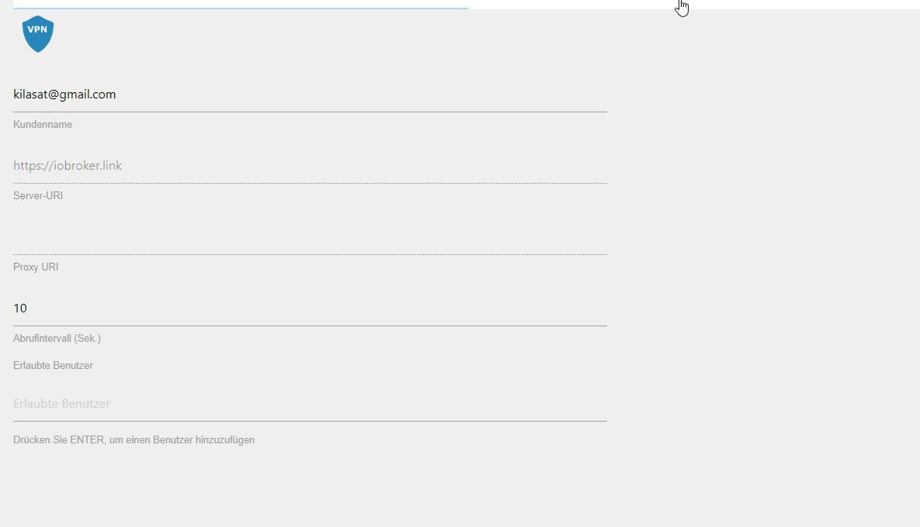Focus the Server-URI input field
Viewport: 920px width, 527px height.
tap(310, 167)
